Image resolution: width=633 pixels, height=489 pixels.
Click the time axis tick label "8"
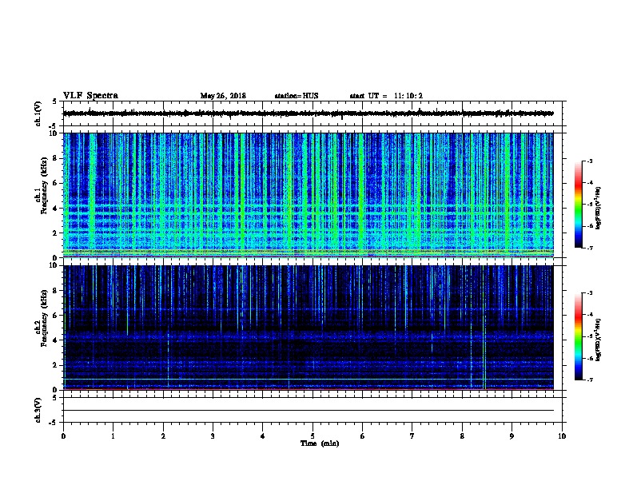pos(462,435)
